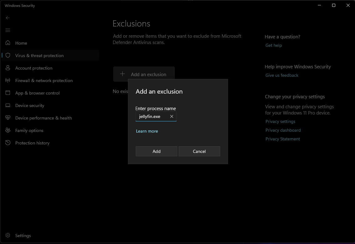Click the process name text field
Viewport: 355px width, 244px height.
point(152,116)
